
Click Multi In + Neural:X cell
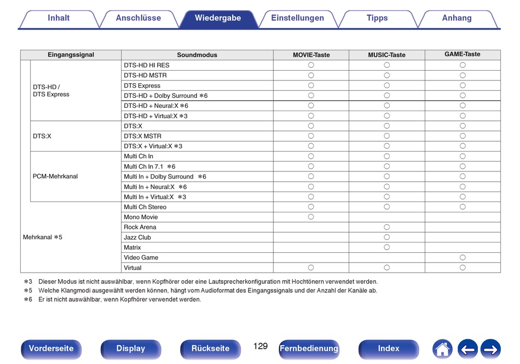[x=197, y=187]
